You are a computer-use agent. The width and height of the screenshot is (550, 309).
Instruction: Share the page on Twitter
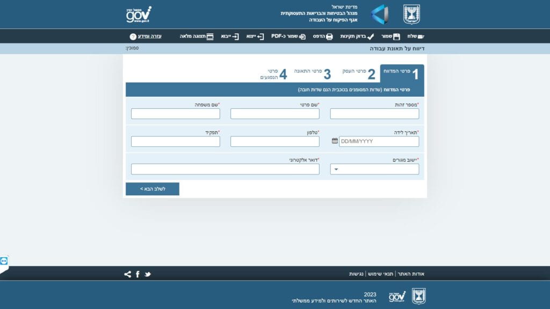coord(148,274)
